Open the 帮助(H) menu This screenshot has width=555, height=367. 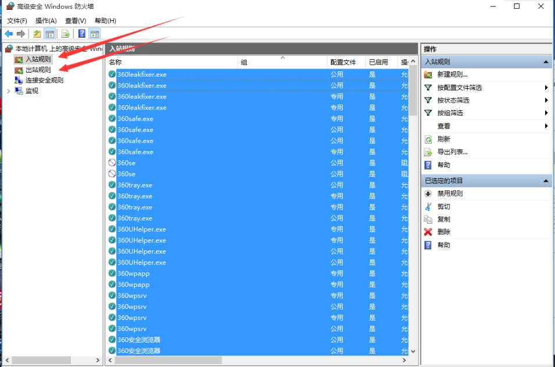click(105, 21)
